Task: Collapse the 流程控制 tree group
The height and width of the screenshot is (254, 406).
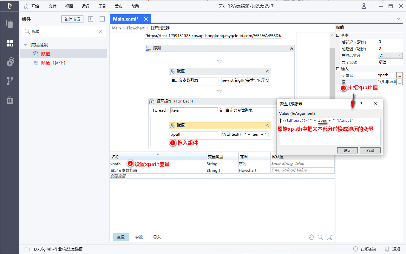Action: tap(25, 45)
